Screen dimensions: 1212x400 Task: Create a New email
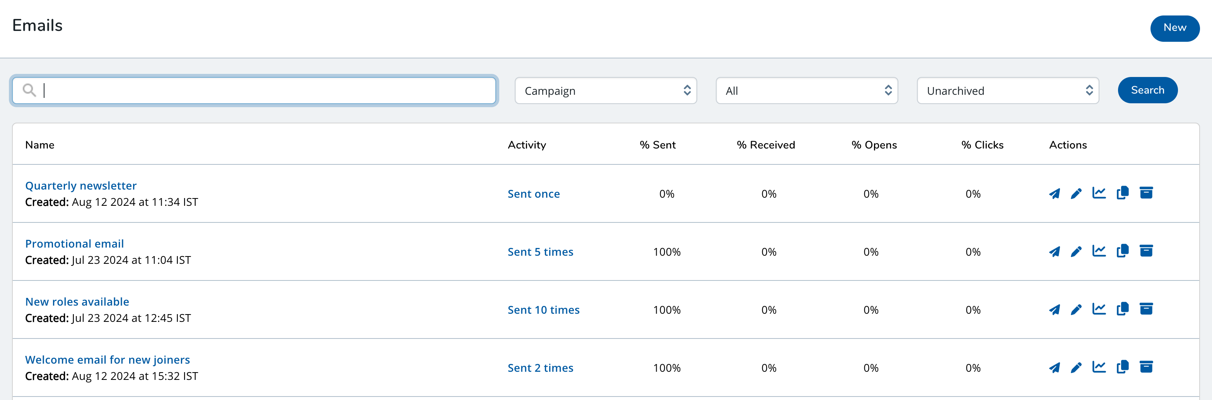[x=1174, y=28]
